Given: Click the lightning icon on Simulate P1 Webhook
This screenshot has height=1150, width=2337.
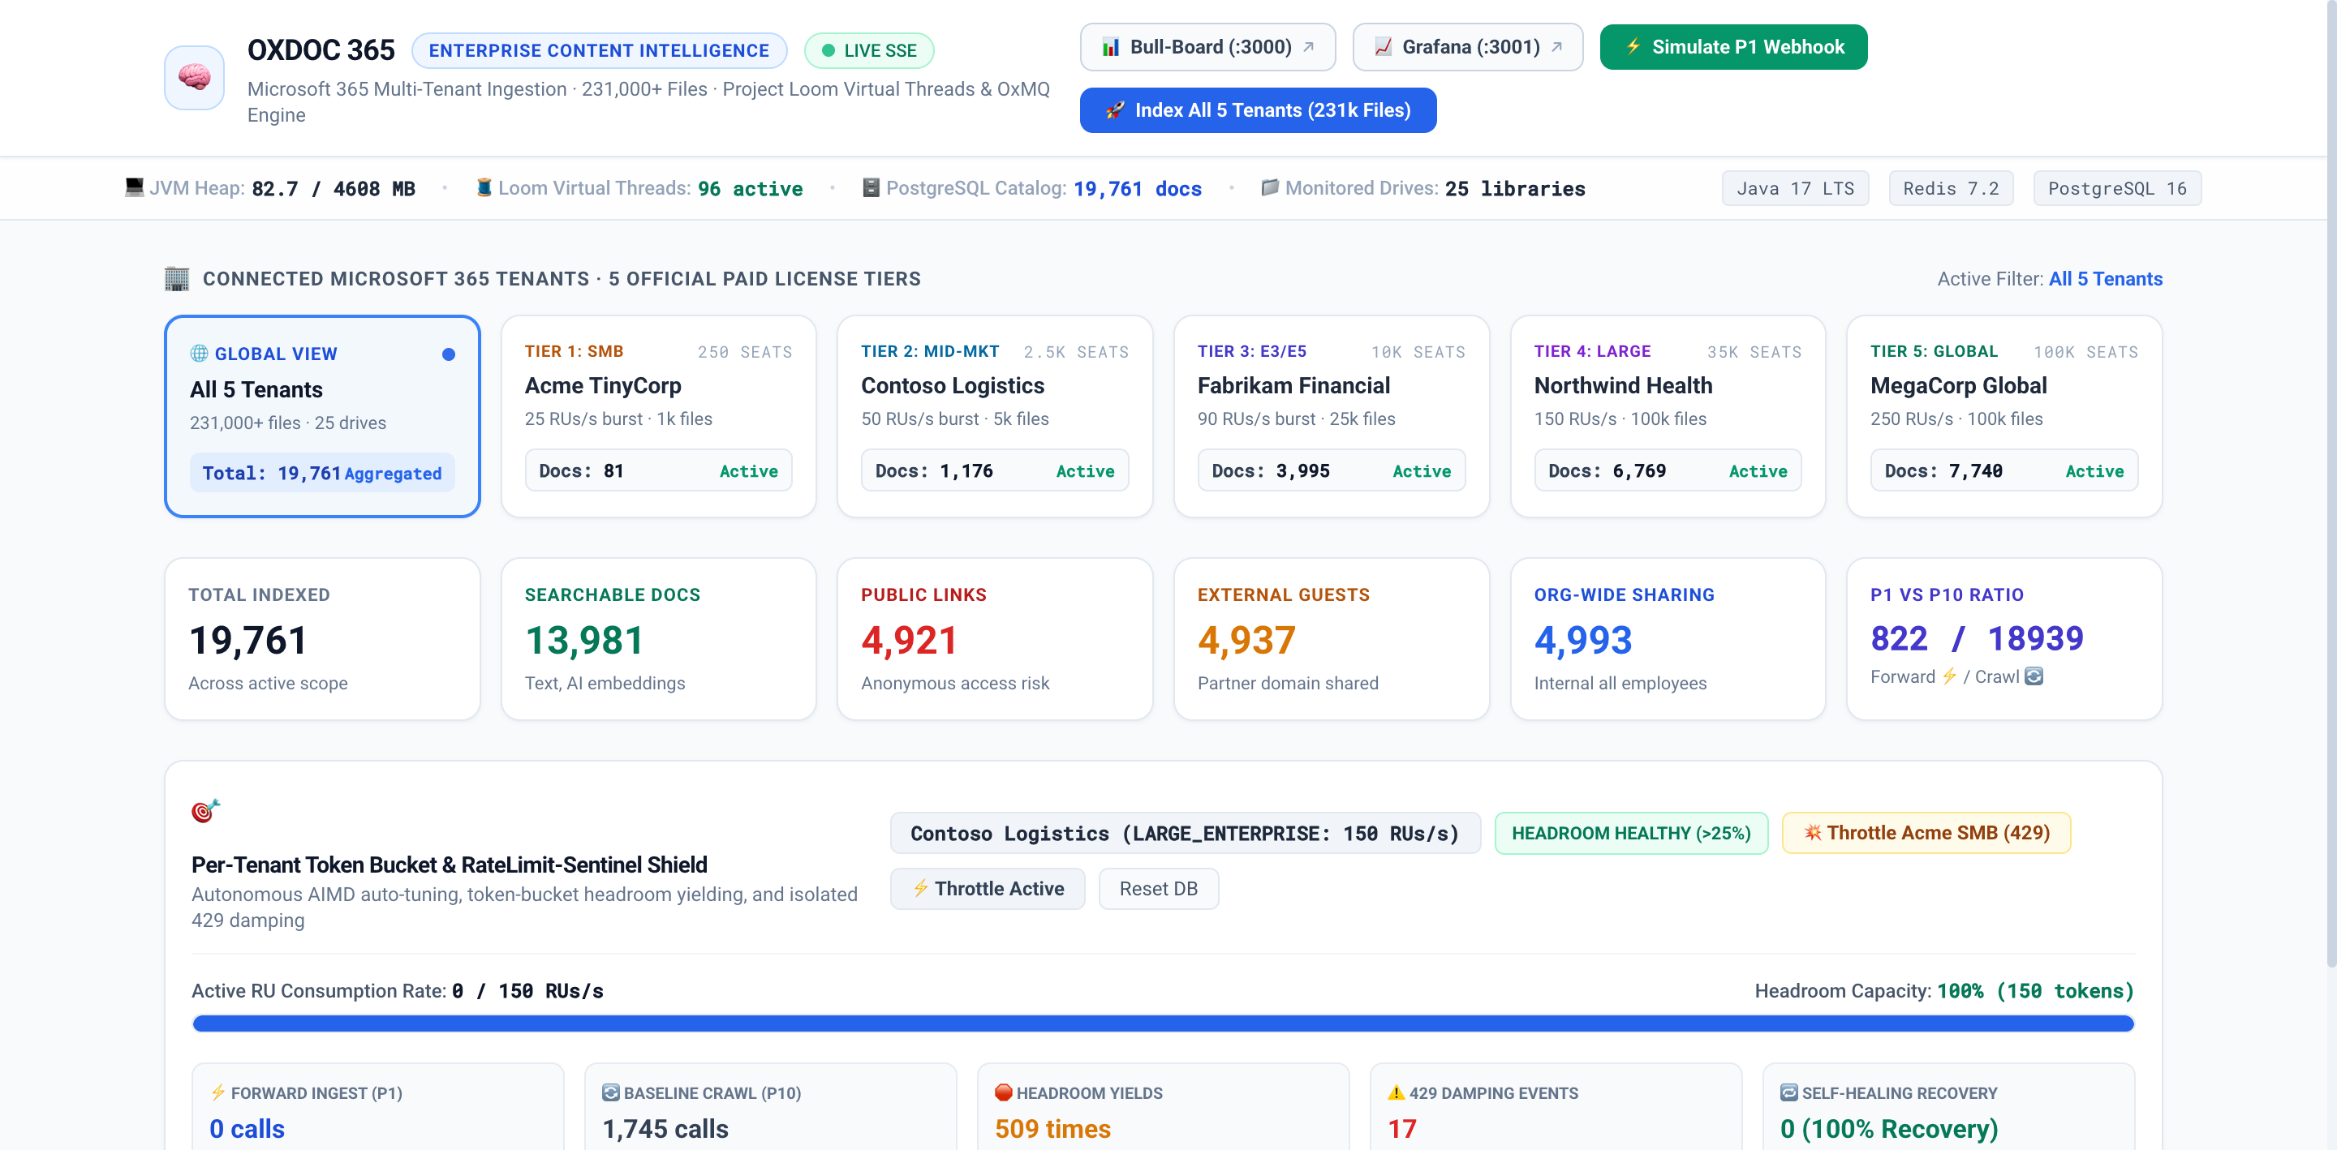Looking at the screenshot, I should 1633,46.
